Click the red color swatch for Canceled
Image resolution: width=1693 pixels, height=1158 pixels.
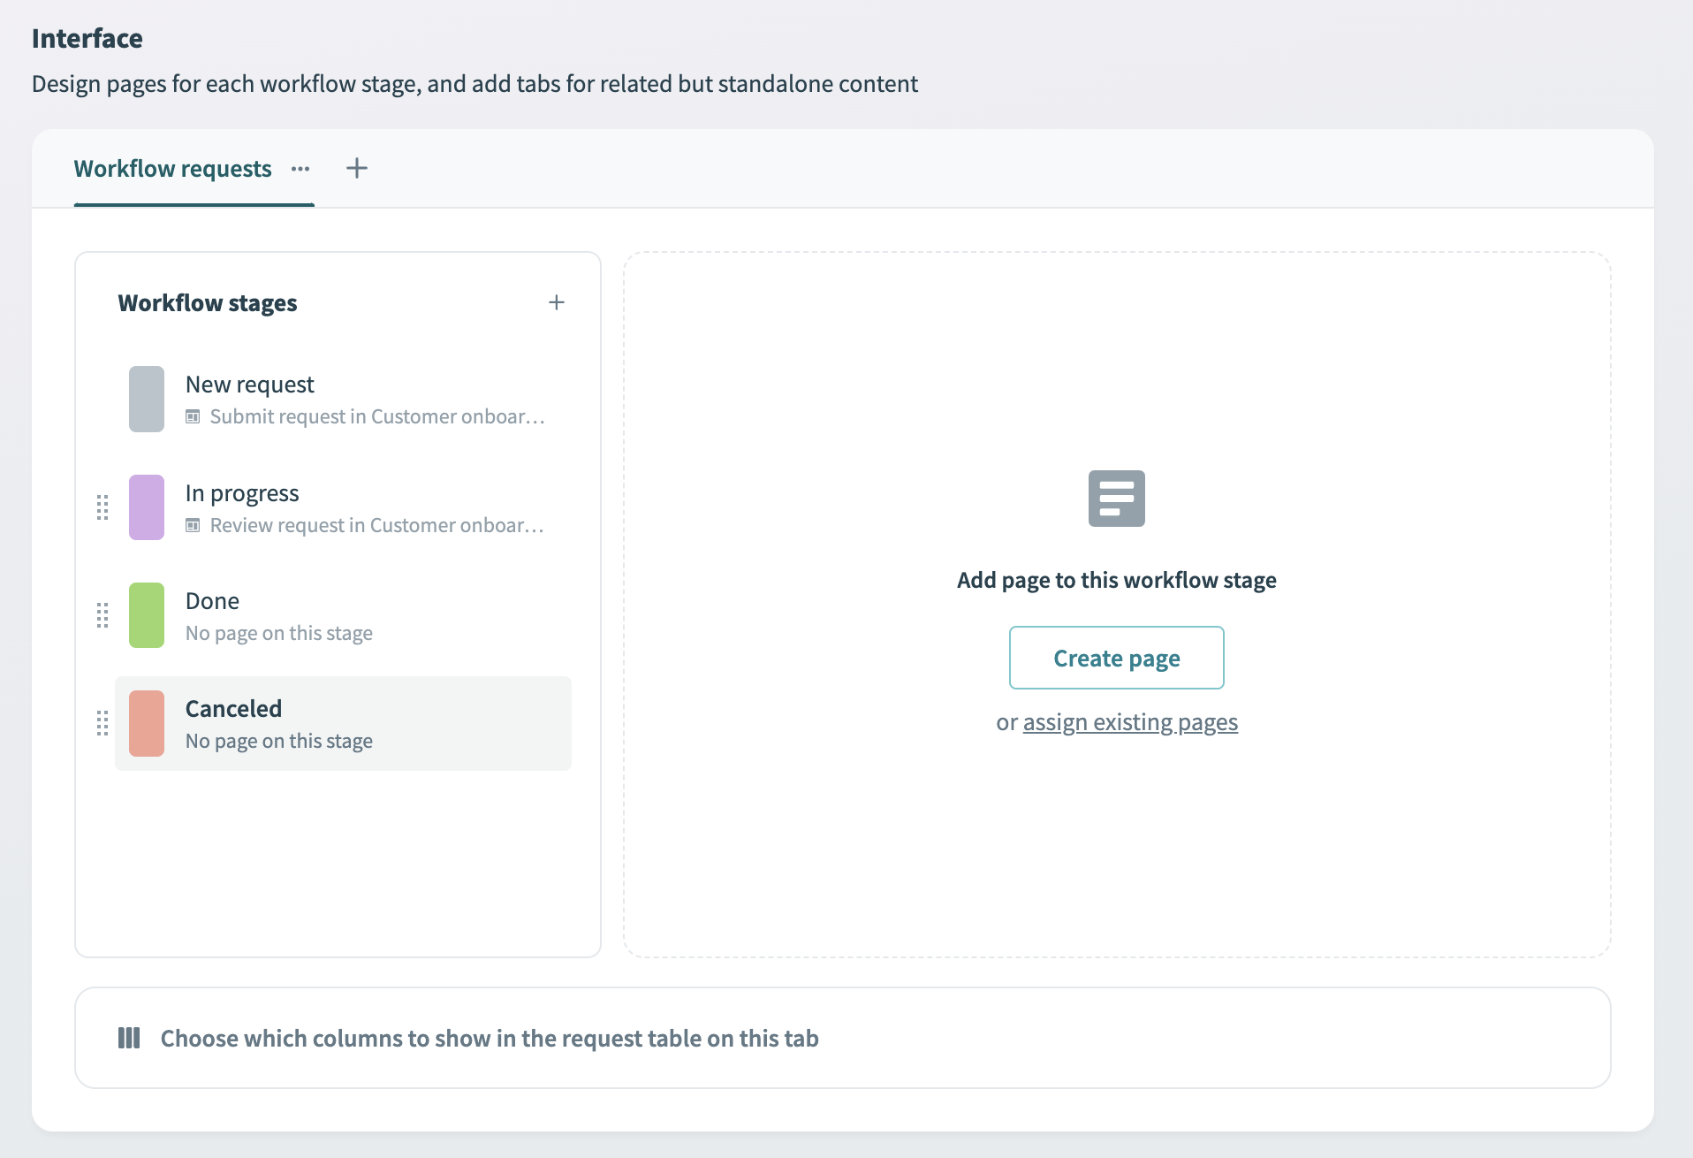point(147,723)
